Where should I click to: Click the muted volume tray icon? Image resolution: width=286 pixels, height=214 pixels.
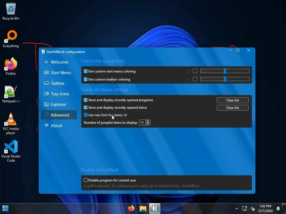click(x=252, y=208)
